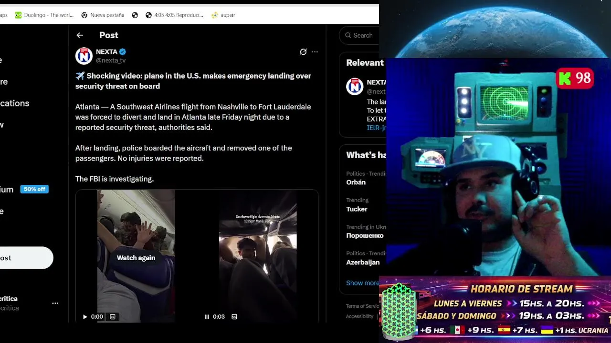Click NEXTA verified badge

(x=123, y=51)
